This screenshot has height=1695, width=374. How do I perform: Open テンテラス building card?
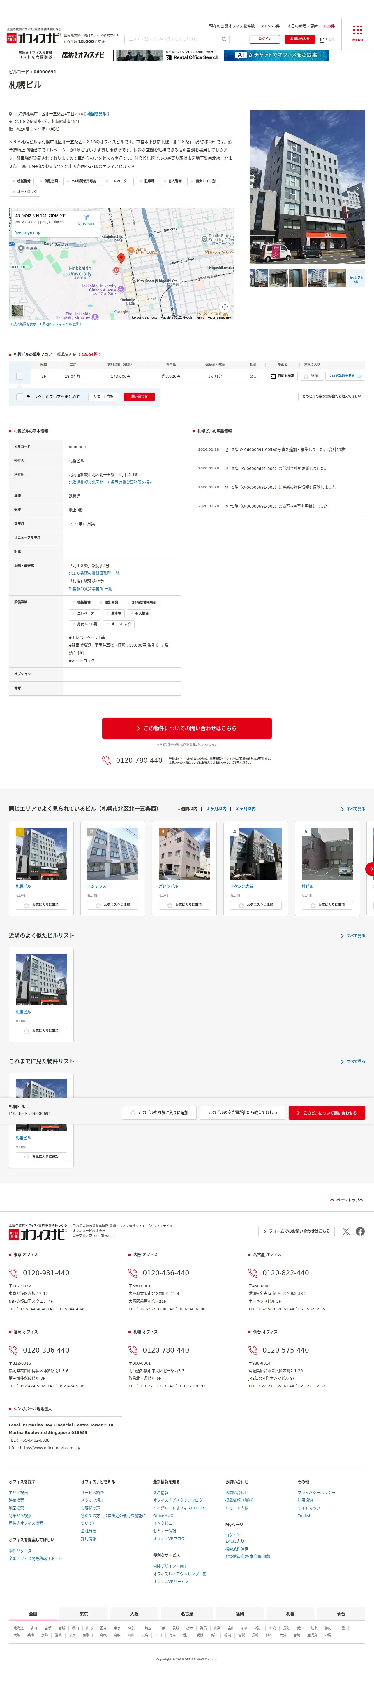pos(112,869)
